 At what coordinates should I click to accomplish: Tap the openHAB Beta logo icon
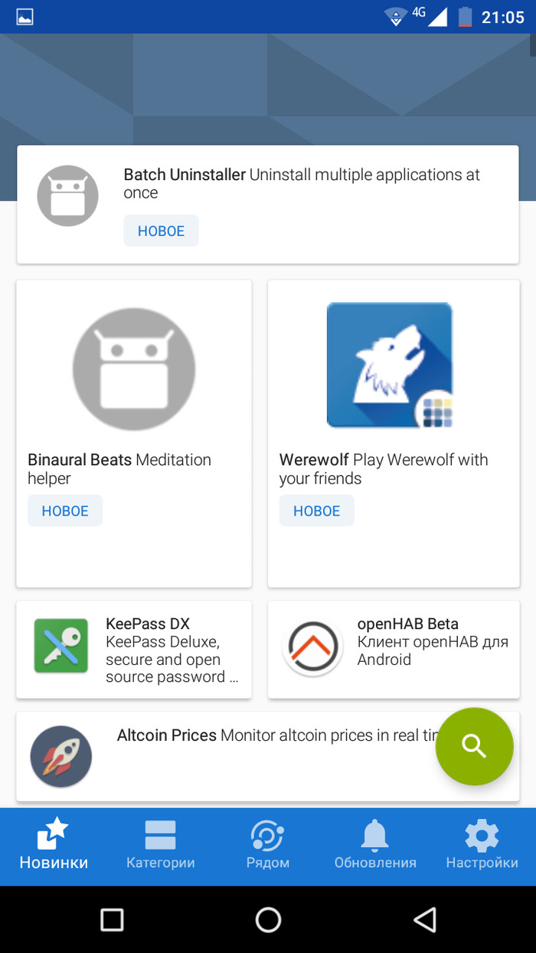[x=312, y=648]
